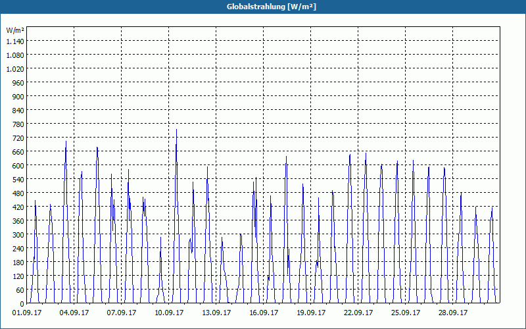
Task: Click the 04.09.17 date label
Action: click(74, 313)
